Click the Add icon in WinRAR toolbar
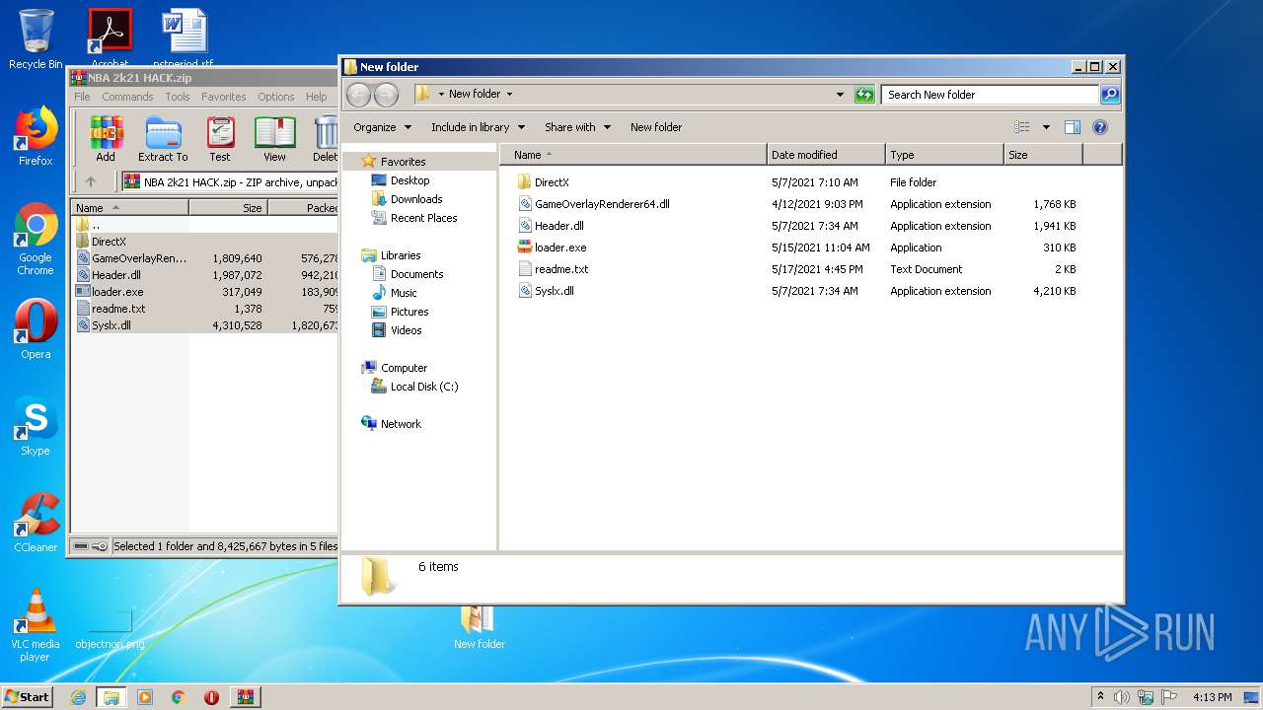Screen dimensions: 1263x710 click(x=106, y=138)
